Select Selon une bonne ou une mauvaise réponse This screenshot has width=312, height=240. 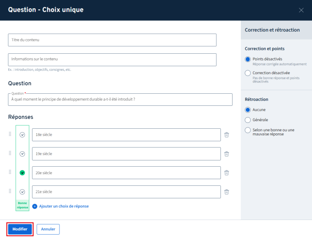click(248, 130)
